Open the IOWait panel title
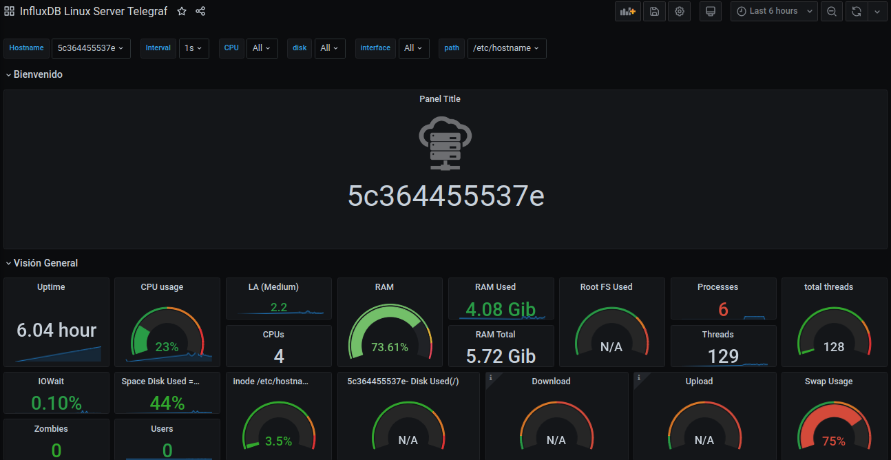This screenshot has width=891, height=460. [51, 381]
